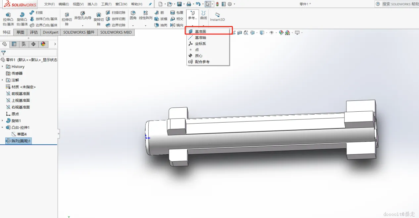Click the Save floppy disk icon
This screenshot has width=419, height=218.
click(179, 4)
